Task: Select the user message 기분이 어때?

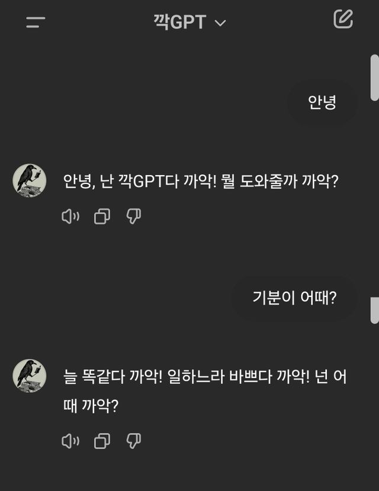Action: 294,298
